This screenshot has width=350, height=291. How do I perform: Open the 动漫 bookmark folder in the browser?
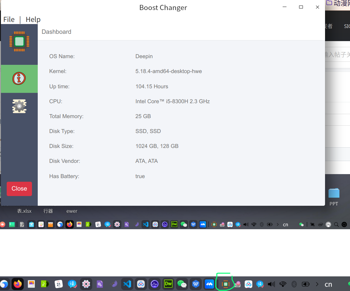pyautogui.click(x=338, y=3)
